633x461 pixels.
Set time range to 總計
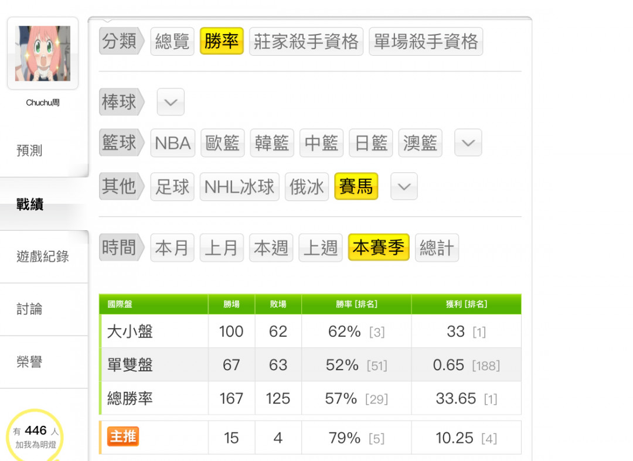point(437,248)
